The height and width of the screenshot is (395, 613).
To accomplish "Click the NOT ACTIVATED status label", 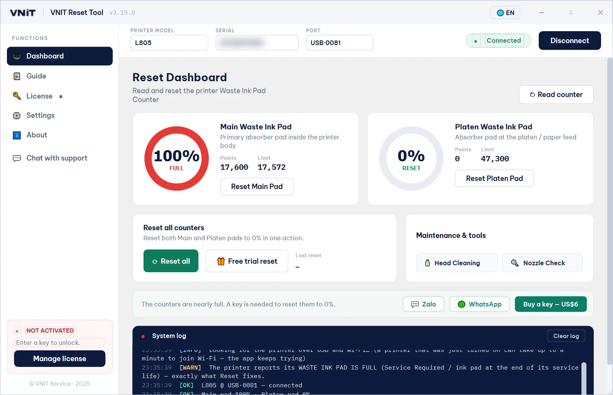I will [x=50, y=331].
